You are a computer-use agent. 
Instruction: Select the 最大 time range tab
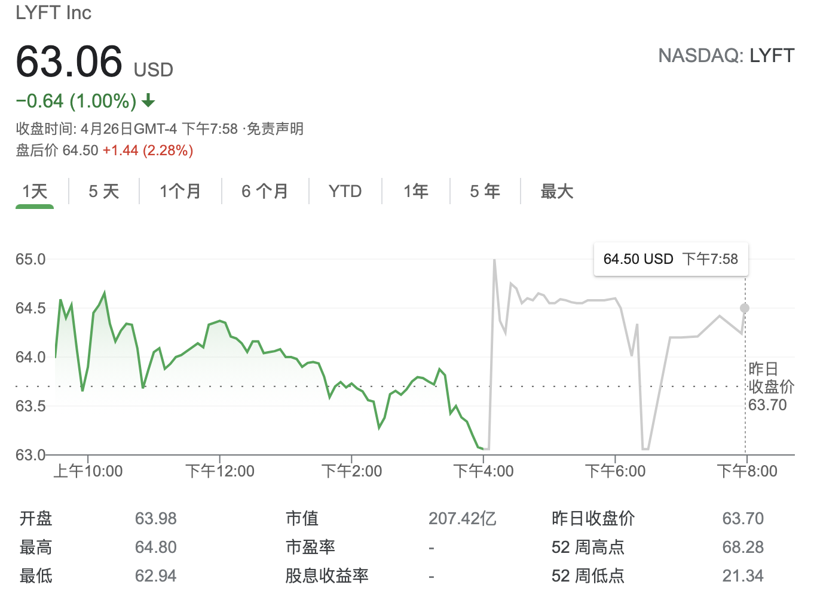[556, 192]
